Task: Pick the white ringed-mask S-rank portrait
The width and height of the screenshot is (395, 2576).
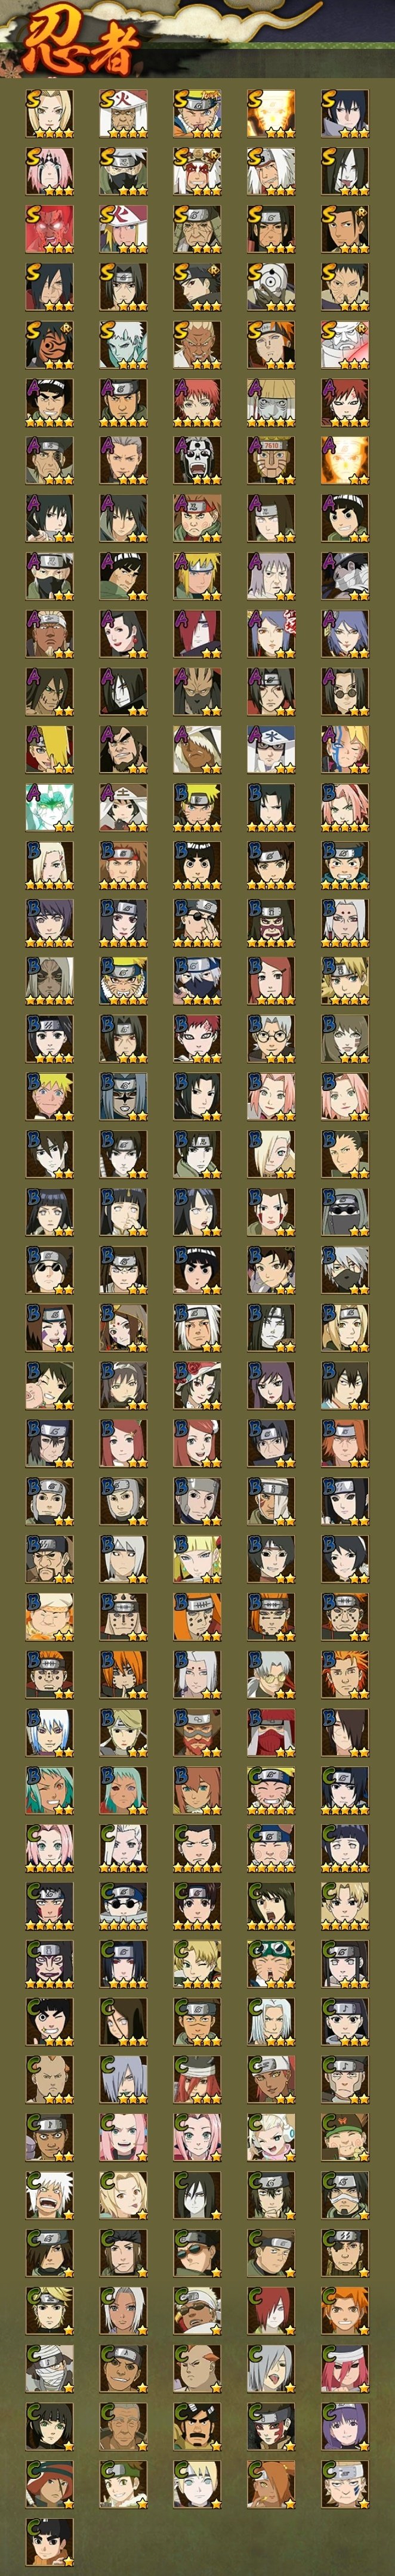Action: [x=271, y=287]
